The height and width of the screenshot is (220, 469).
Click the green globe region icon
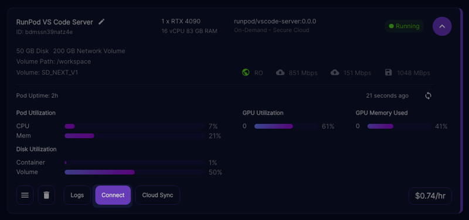[x=246, y=73]
